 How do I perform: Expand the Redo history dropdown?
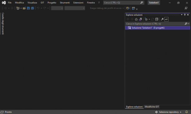(48, 8)
